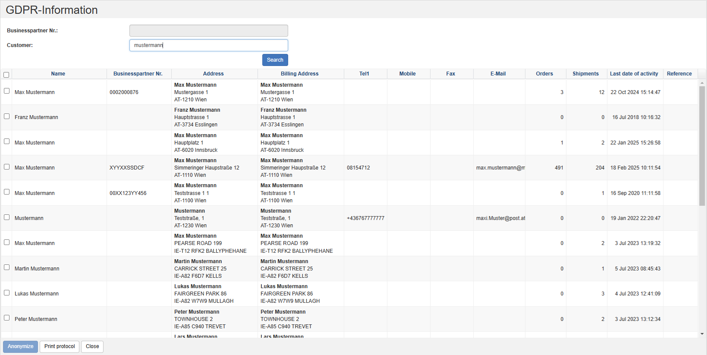Toggle the select-all checkbox in table header

coord(6,75)
